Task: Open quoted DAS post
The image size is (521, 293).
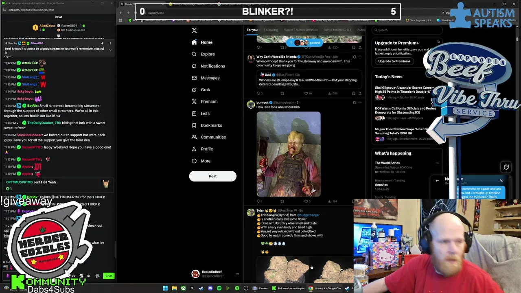Action: (x=309, y=79)
